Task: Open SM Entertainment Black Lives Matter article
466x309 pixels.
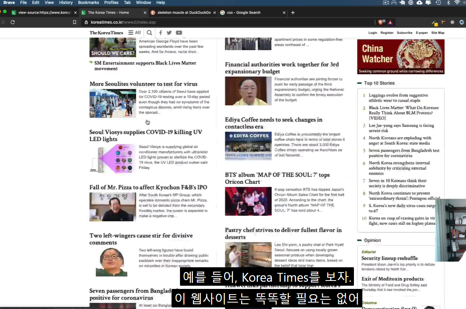Action: click(x=145, y=65)
